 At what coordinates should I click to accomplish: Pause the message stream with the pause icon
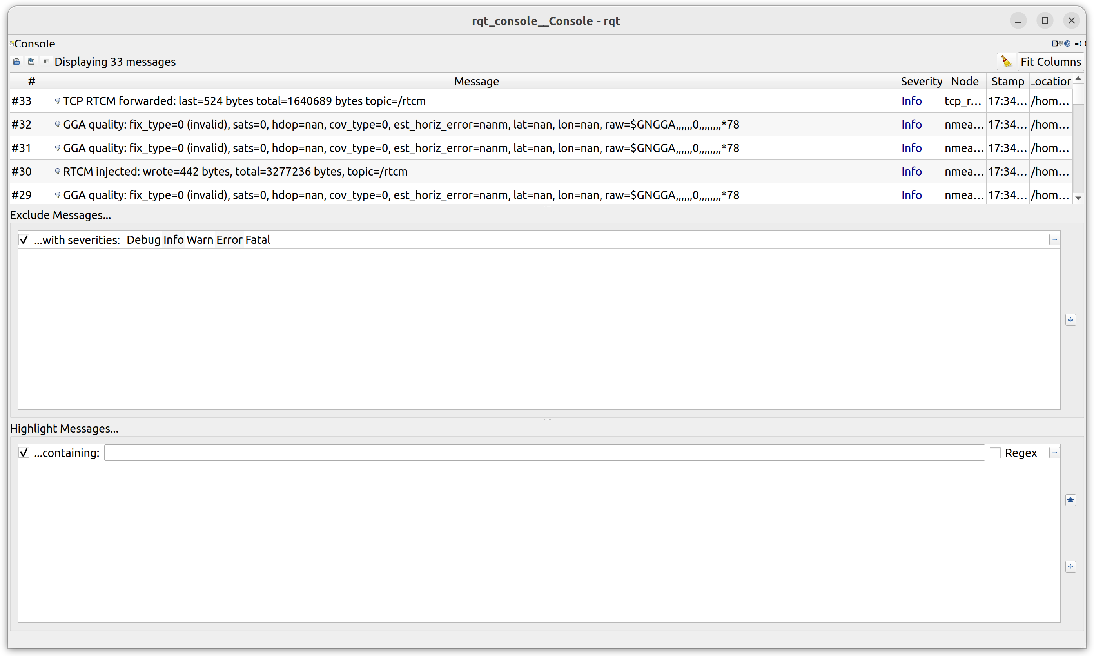click(x=46, y=62)
